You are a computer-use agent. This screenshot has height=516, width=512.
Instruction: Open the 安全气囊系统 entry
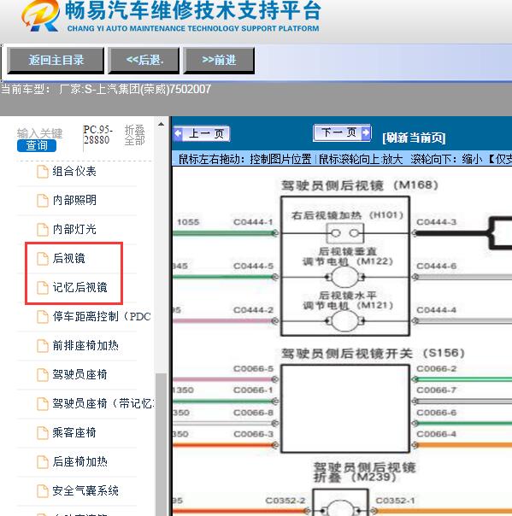point(85,490)
